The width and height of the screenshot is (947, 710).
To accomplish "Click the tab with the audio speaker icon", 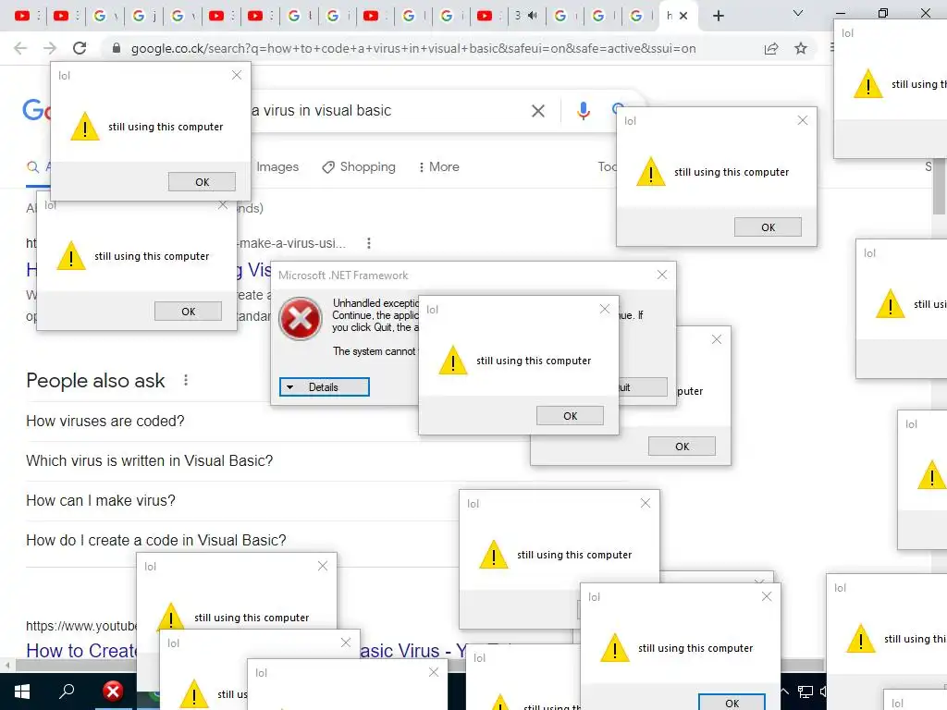I will click(525, 16).
